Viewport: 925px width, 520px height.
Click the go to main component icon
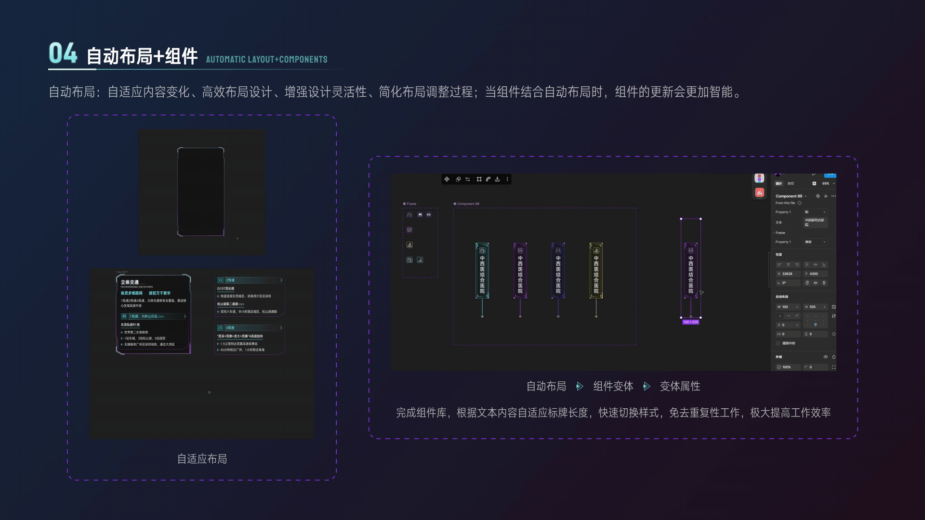(x=818, y=196)
